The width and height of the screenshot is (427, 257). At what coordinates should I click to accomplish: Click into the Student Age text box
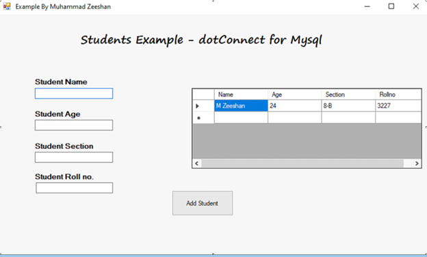[x=74, y=125]
